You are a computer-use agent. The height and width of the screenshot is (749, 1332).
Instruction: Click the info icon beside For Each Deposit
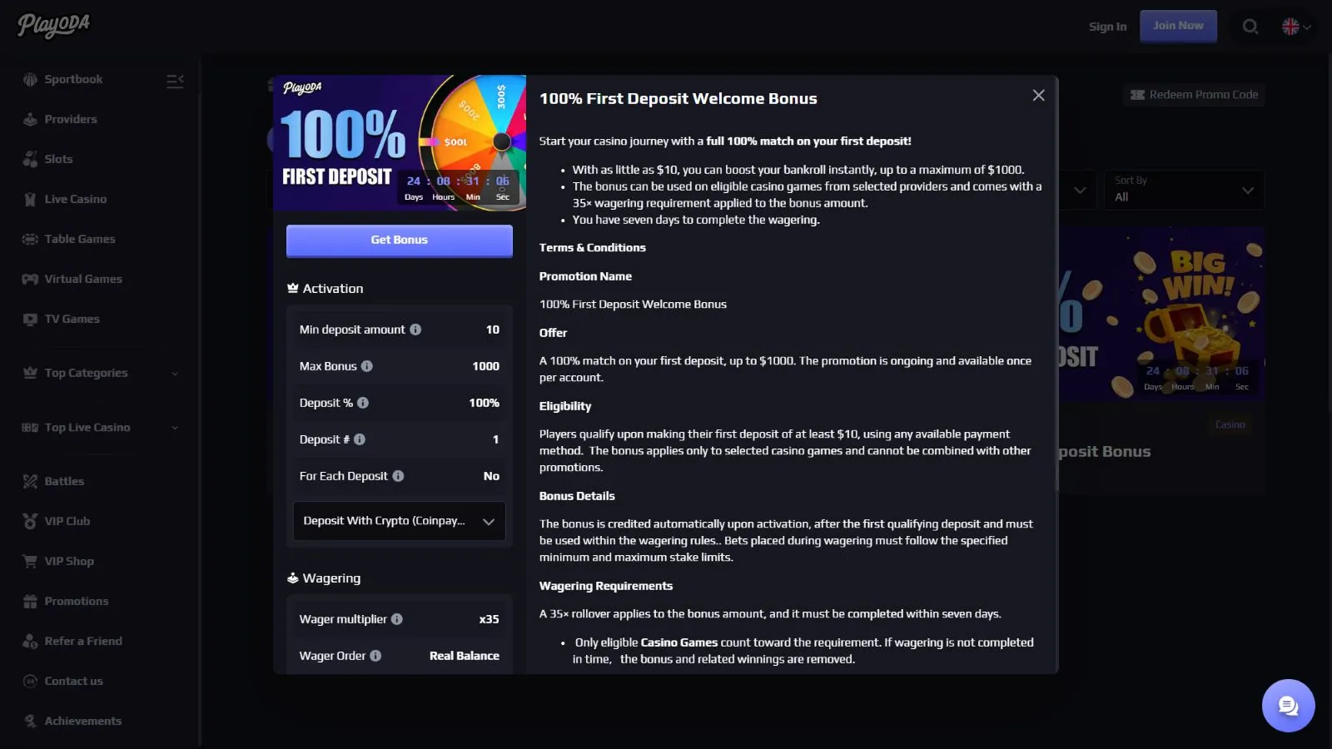pos(398,476)
